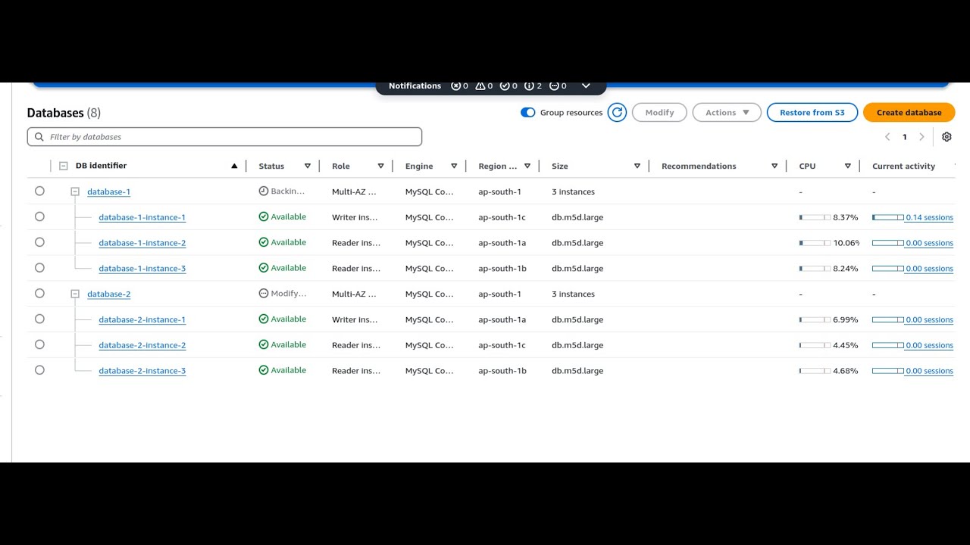Refresh the databases list
This screenshot has height=545, width=970.
(617, 113)
